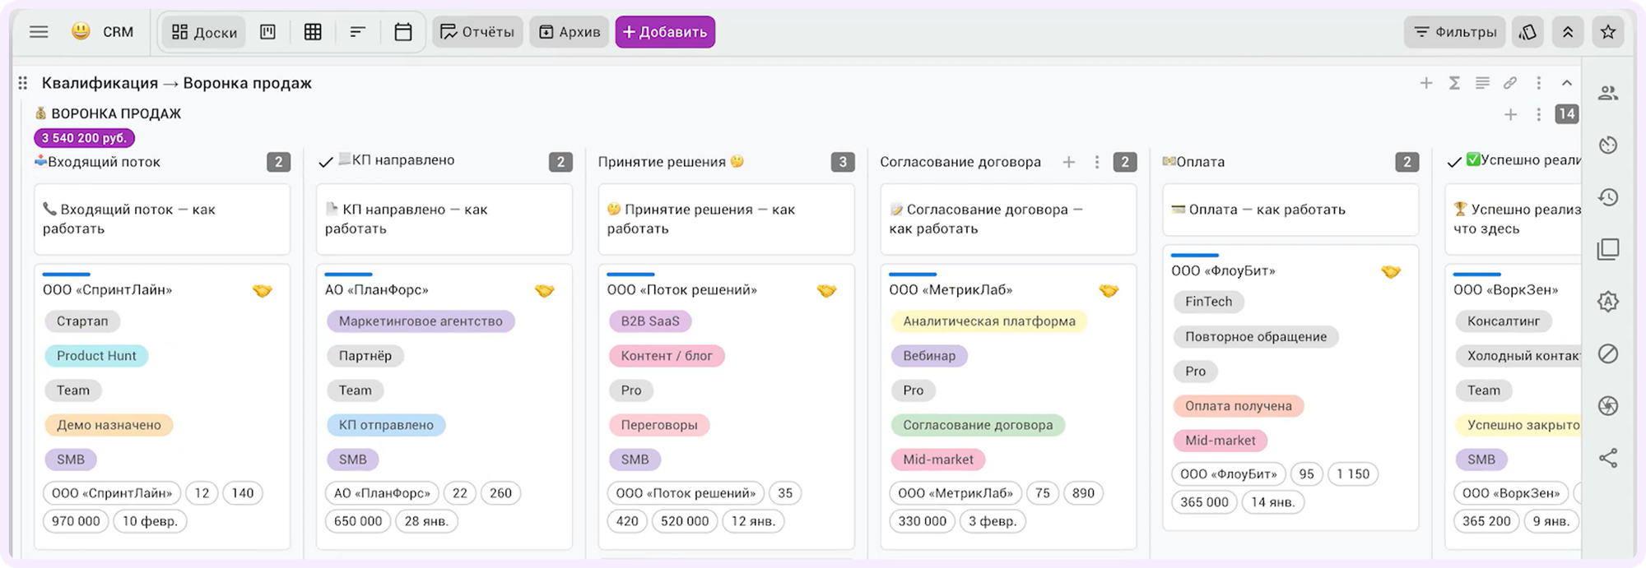Open the copy pages sidebar icon
This screenshot has height=568, width=1646.
tap(1608, 249)
